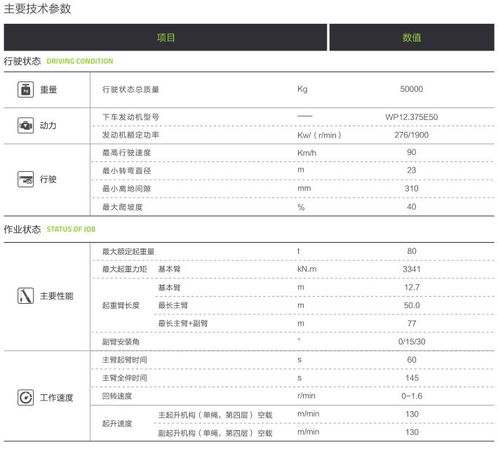Click the full extension time value 145

pos(412,378)
